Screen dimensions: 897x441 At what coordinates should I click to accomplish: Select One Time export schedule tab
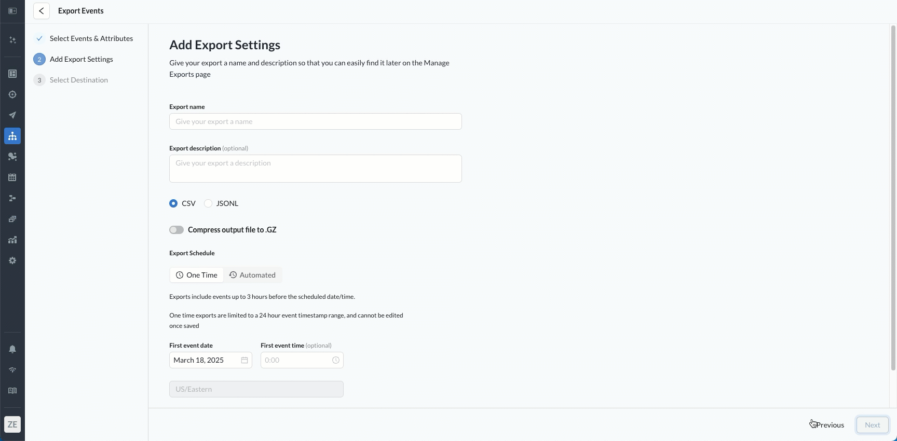pos(197,275)
